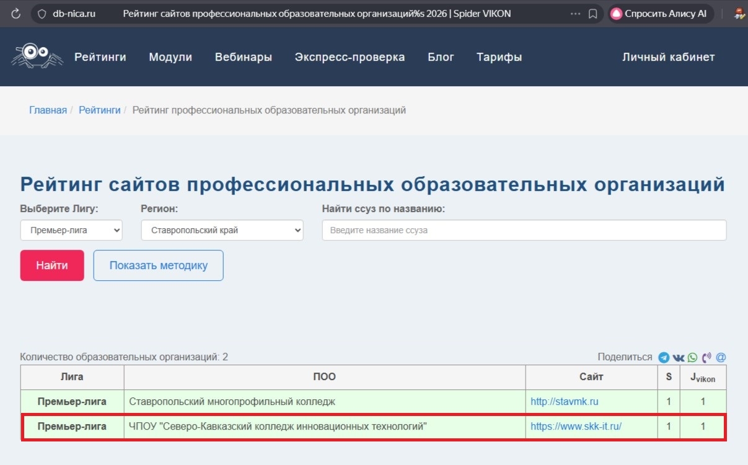
Task: Reload the page with the refresh icon
Action: [x=16, y=14]
